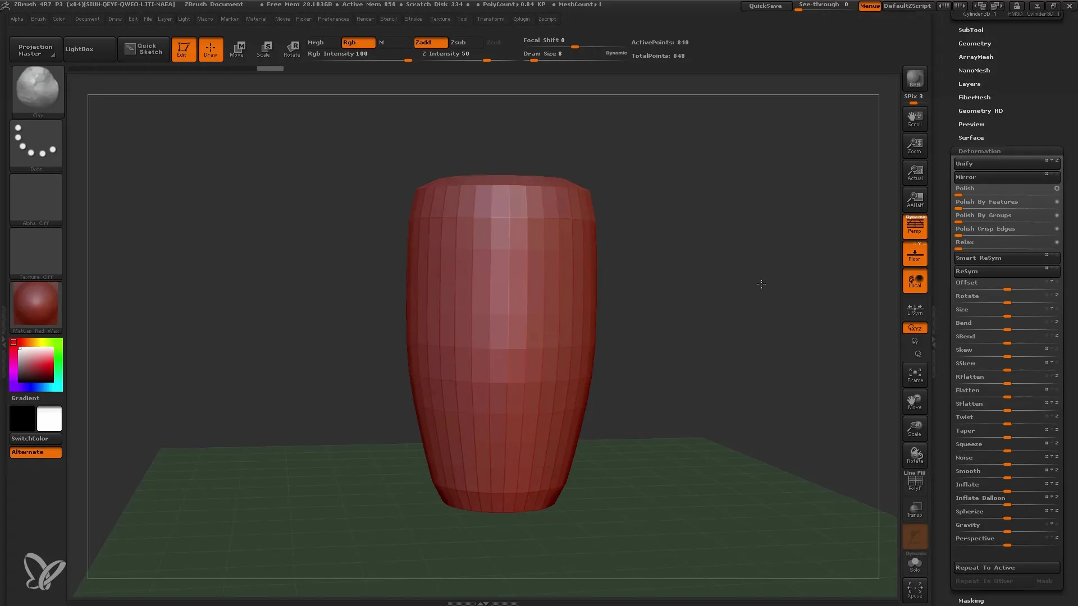Select the Draw mode icon
1078x606 pixels.
point(211,48)
